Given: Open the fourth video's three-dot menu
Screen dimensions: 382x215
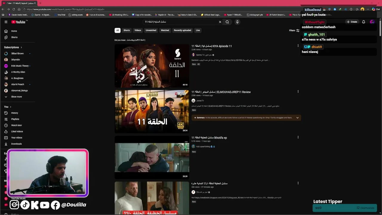Looking at the screenshot, I should pyautogui.click(x=298, y=183).
